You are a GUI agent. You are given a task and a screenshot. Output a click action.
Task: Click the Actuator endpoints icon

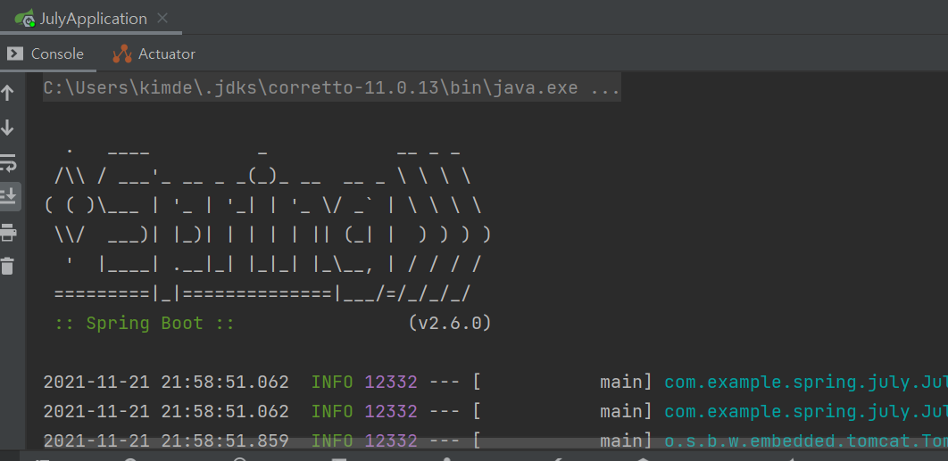click(x=122, y=54)
